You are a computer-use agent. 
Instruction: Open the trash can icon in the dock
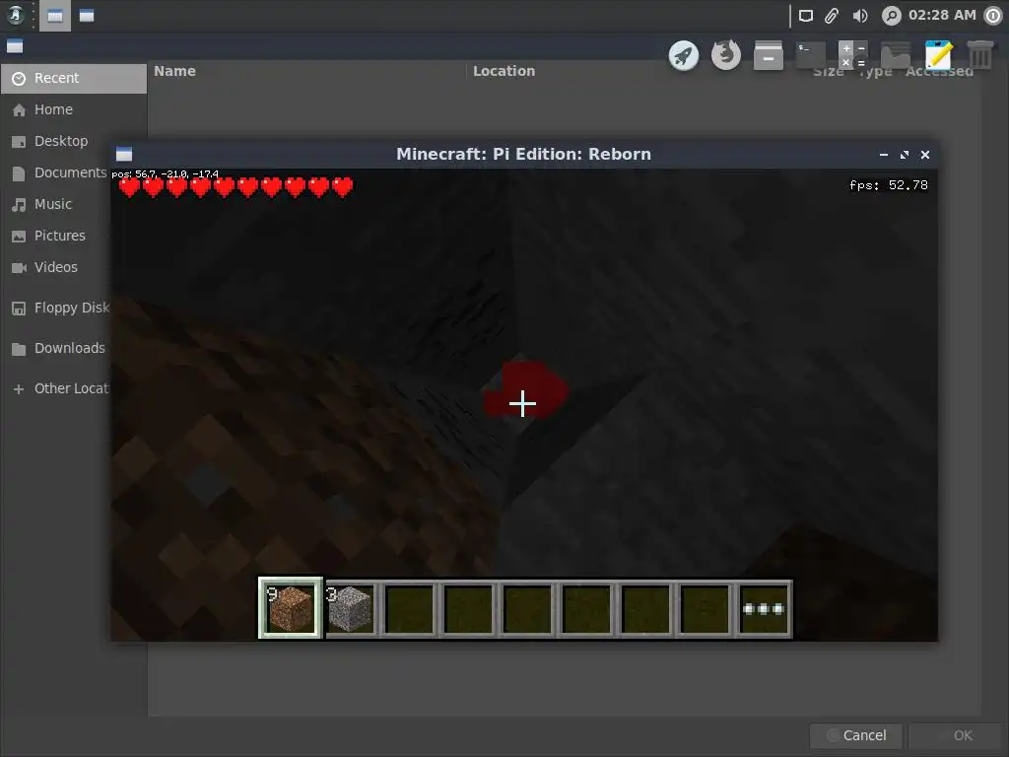[980, 55]
